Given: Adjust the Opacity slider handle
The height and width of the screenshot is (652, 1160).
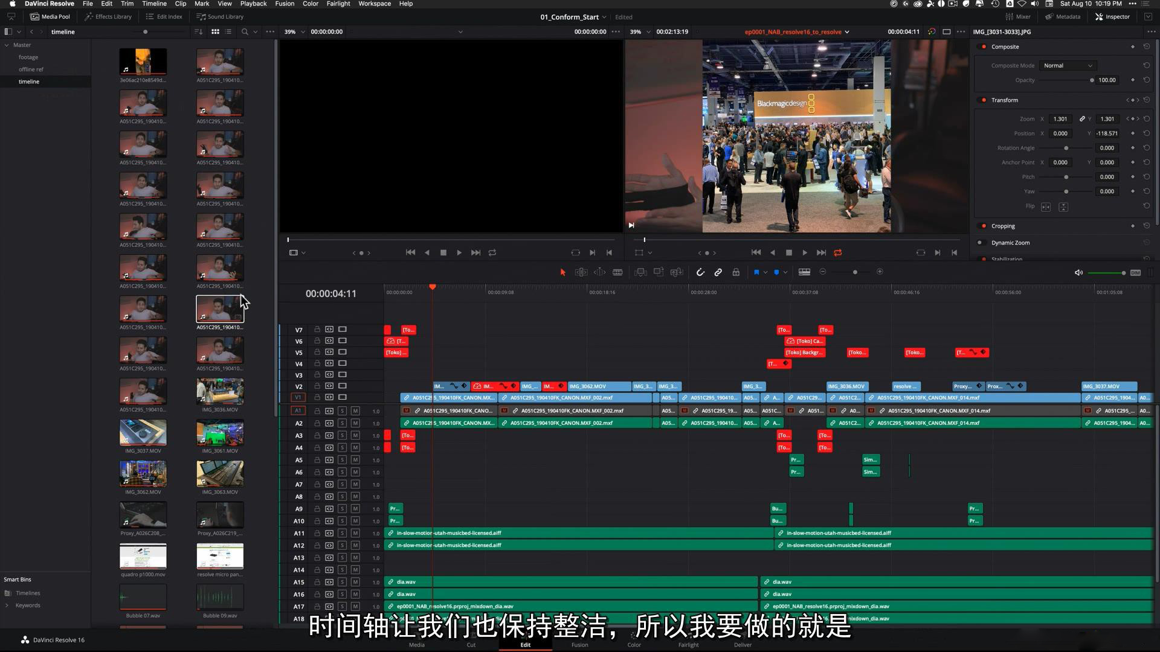Looking at the screenshot, I should [x=1092, y=80].
